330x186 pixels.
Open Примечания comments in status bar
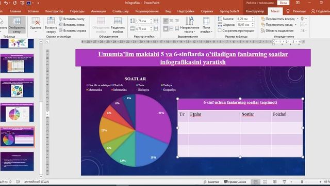tap(235, 182)
